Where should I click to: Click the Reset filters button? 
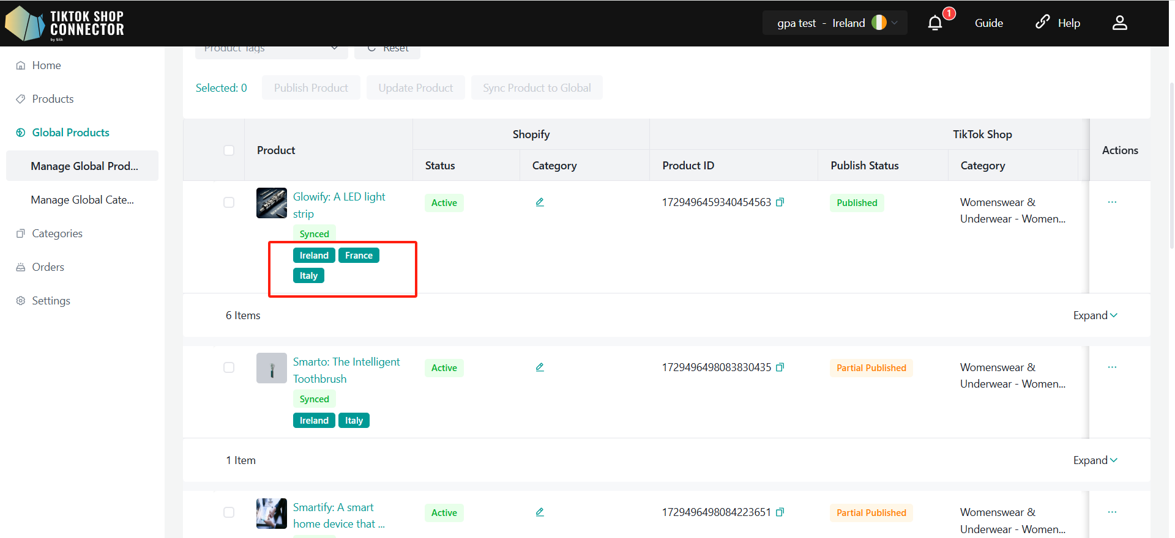pyautogui.click(x=387, y=49)
